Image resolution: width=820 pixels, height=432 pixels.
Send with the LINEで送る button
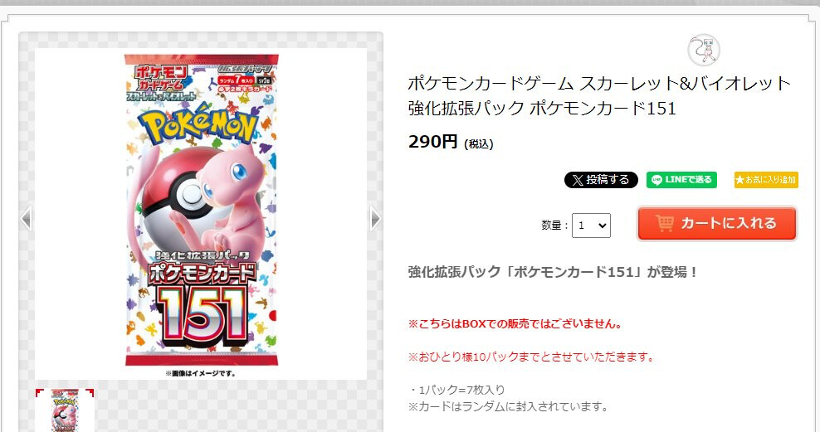pyautogui.click(x=681, y=180)
